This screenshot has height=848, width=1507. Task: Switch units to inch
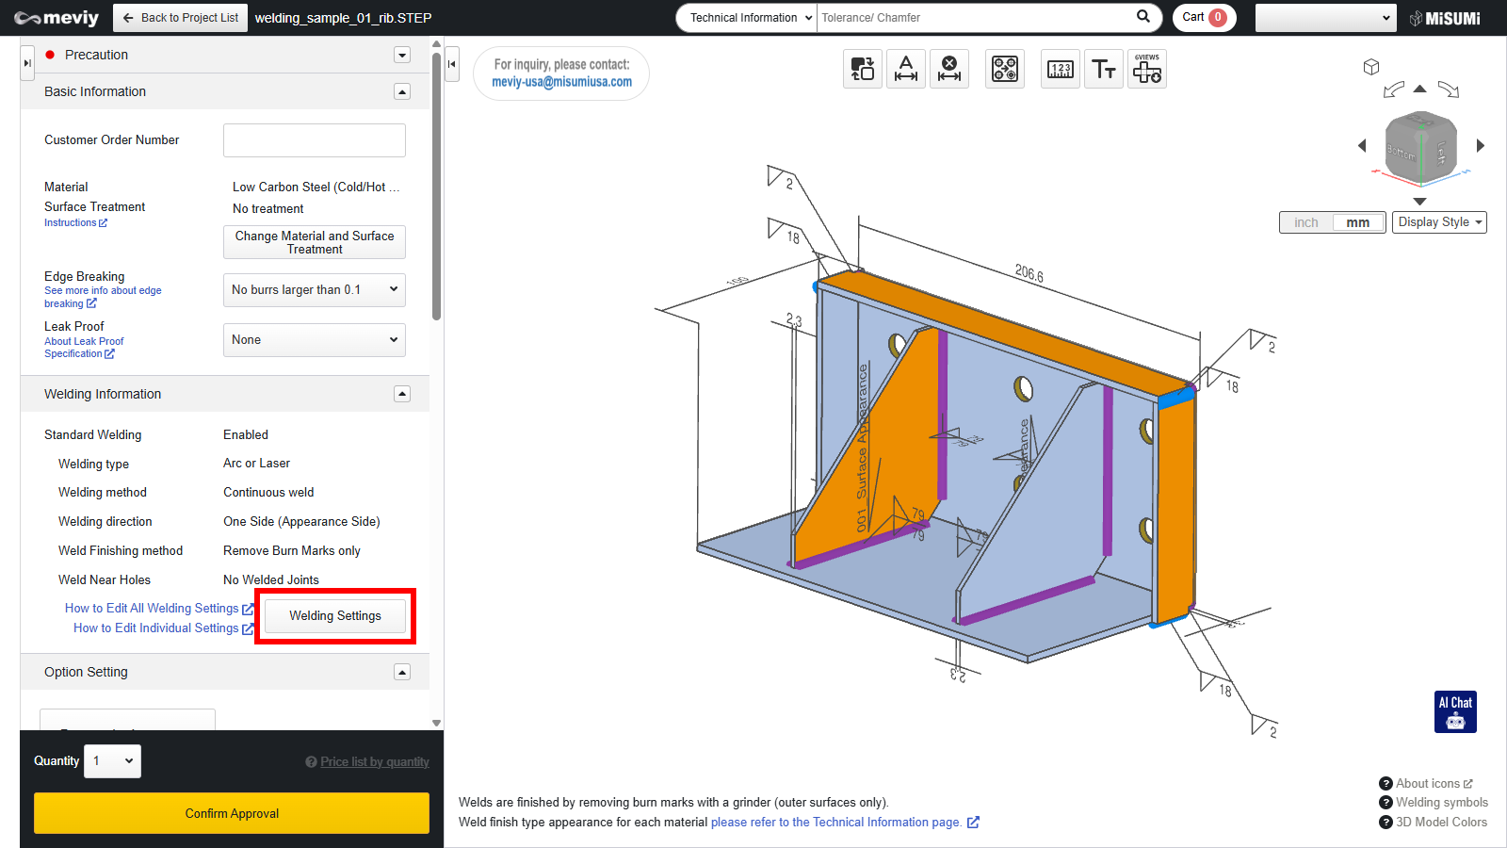[x=1305, y=222]
